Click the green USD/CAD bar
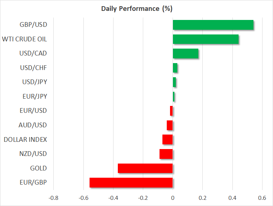The image size is (273, 206). point(186,53)
